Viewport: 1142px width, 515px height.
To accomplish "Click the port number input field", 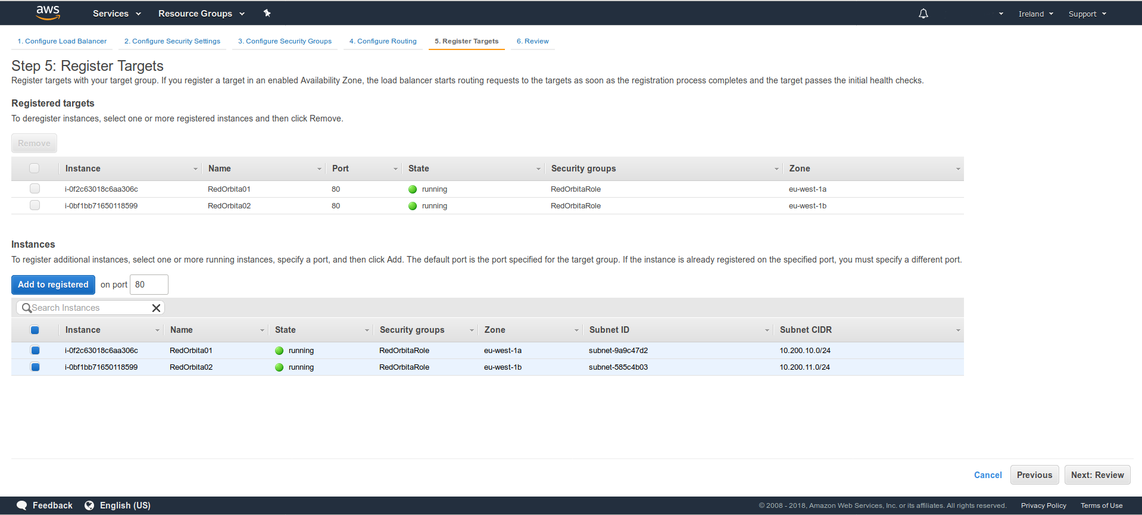I will (149, 285).
